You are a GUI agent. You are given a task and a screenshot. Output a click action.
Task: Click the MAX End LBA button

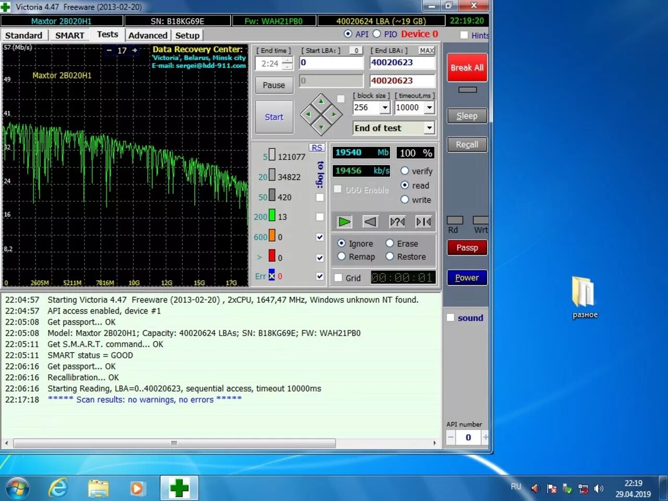click(x=427, y=51)
